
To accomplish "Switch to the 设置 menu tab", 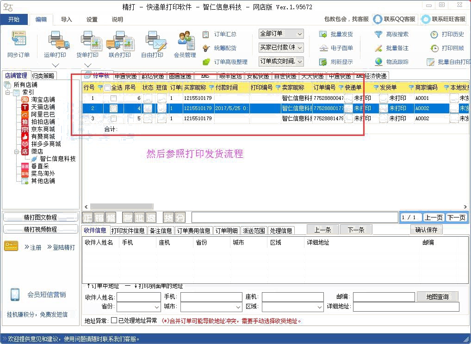I will click(92, 19).
